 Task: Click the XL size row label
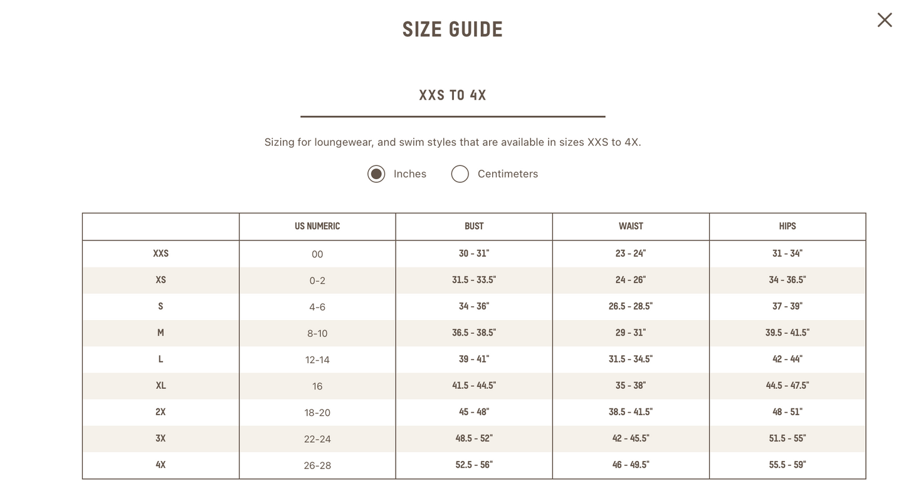[161, 386]
